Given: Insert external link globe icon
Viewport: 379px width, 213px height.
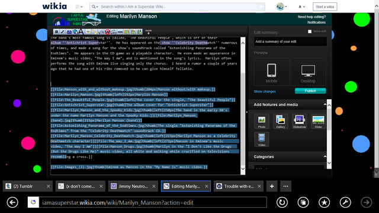Looking at the screenshot, I should [75, 31].
